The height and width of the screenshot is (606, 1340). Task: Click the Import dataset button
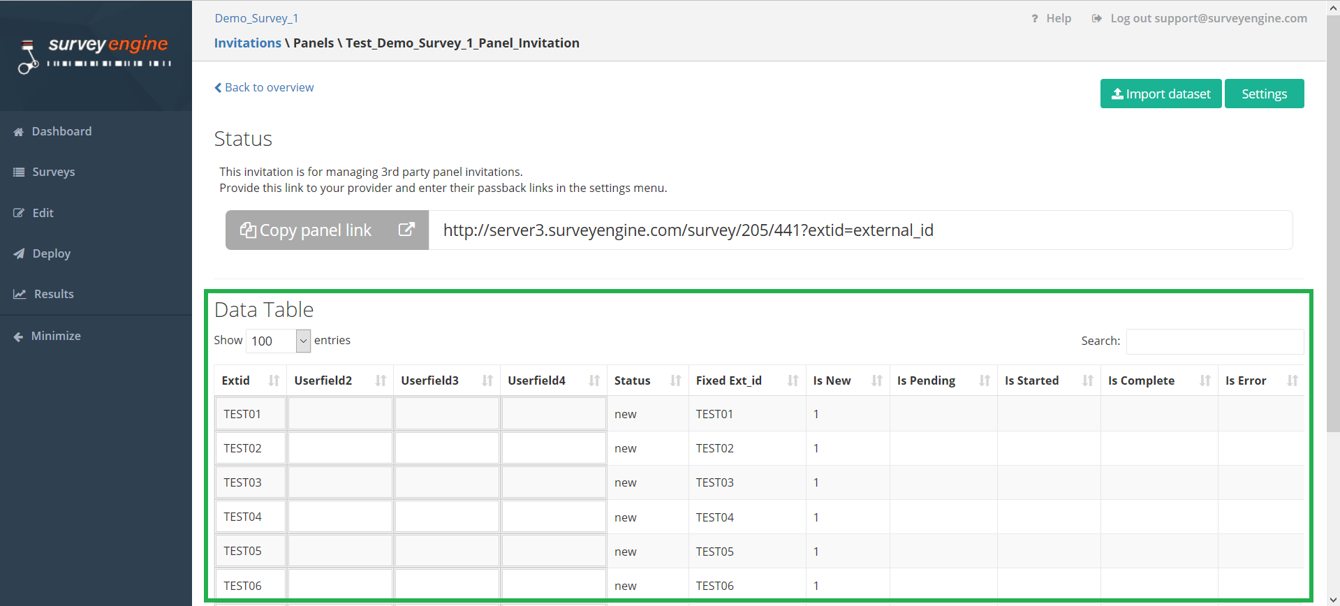1161,94
